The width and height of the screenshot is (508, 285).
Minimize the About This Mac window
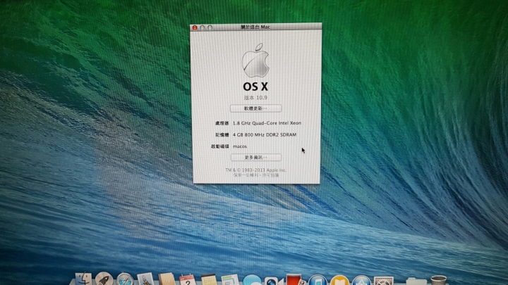202,27
